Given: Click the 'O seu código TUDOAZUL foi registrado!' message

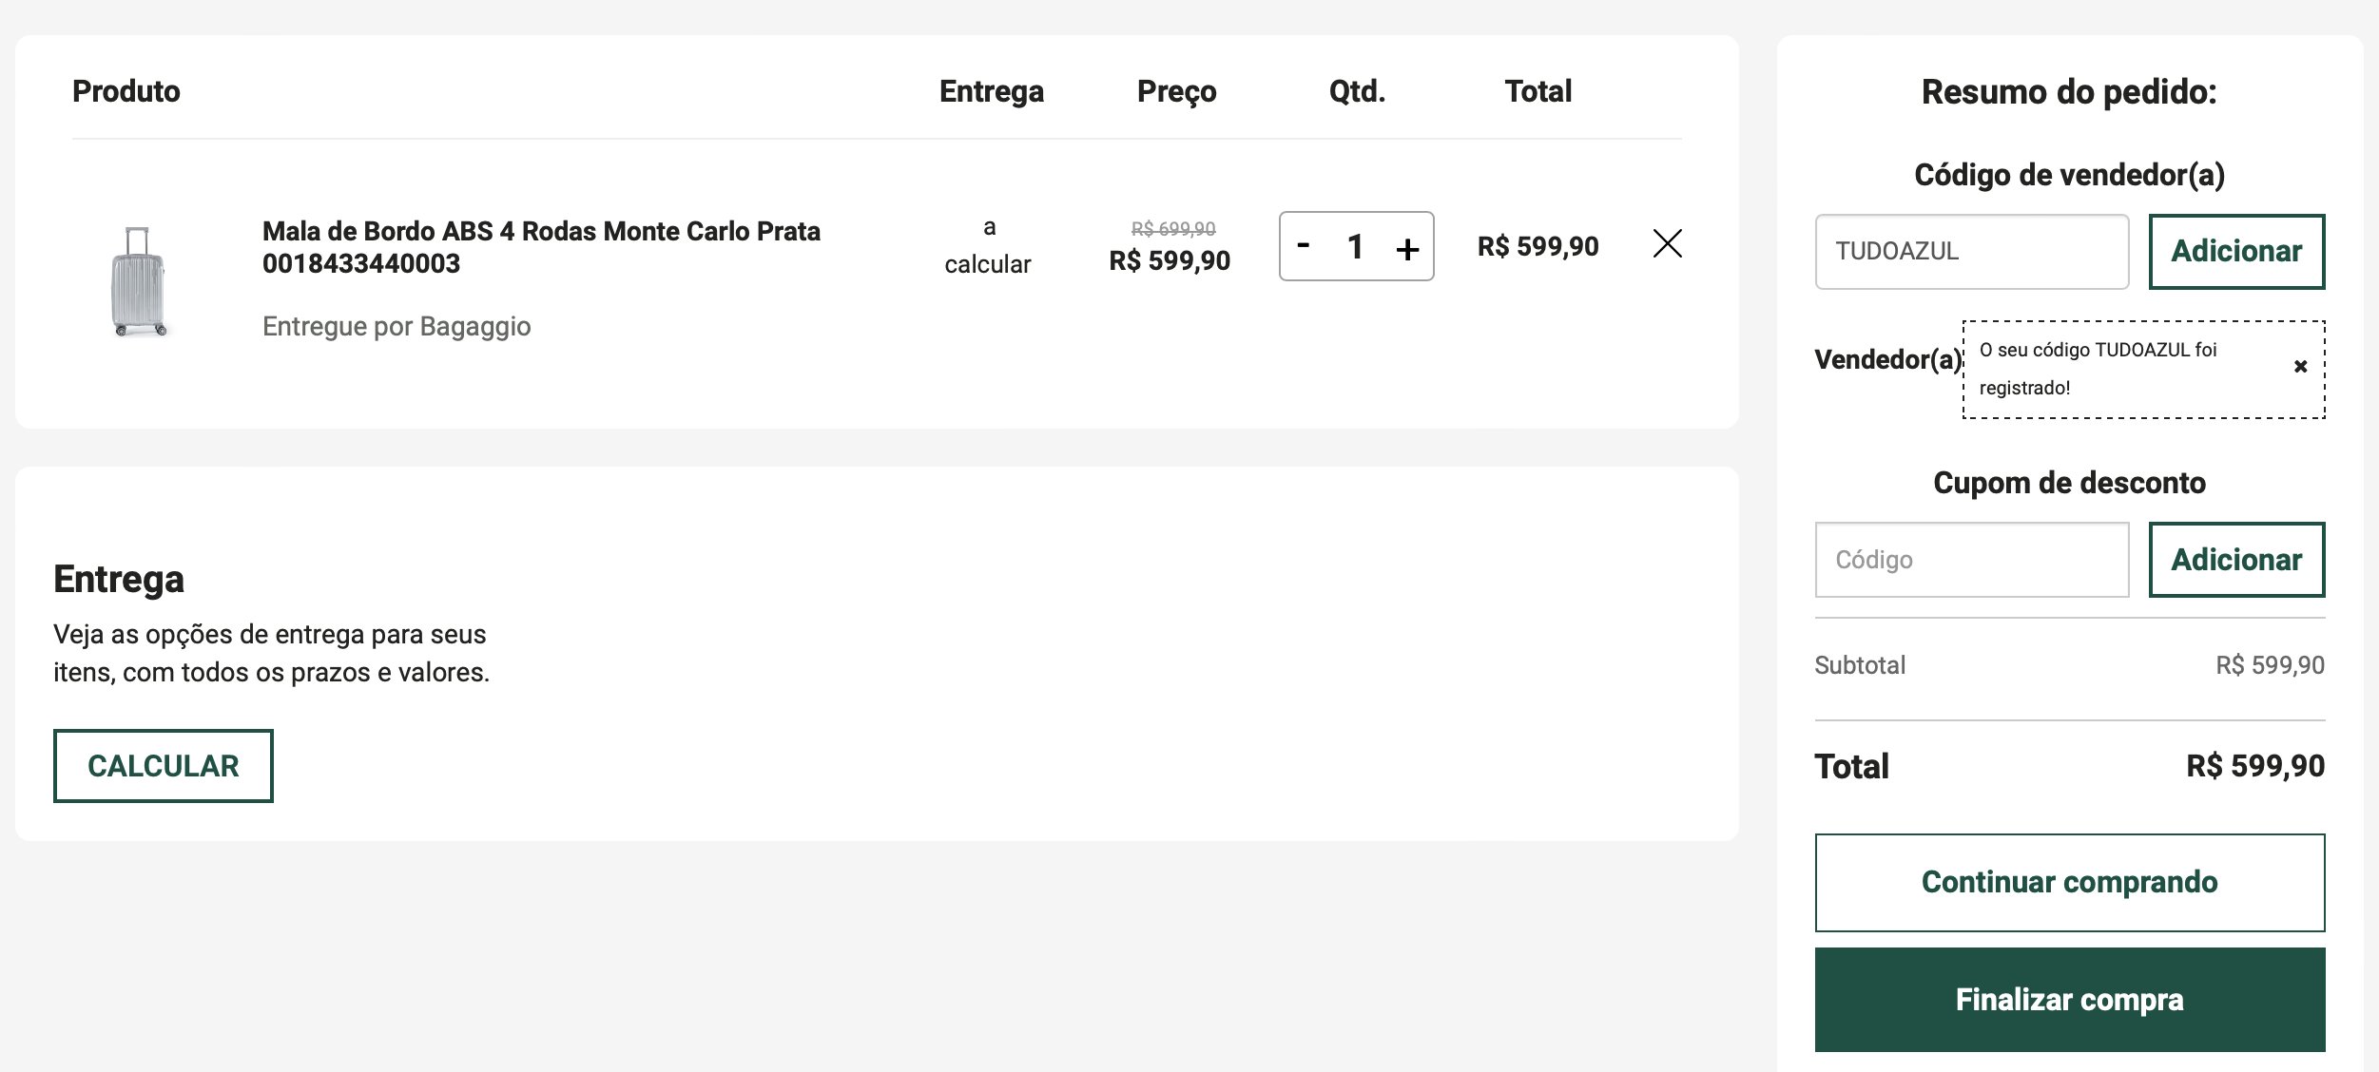Looking at the screenshot, I should pyautogui.click(x=2098, y=369).
